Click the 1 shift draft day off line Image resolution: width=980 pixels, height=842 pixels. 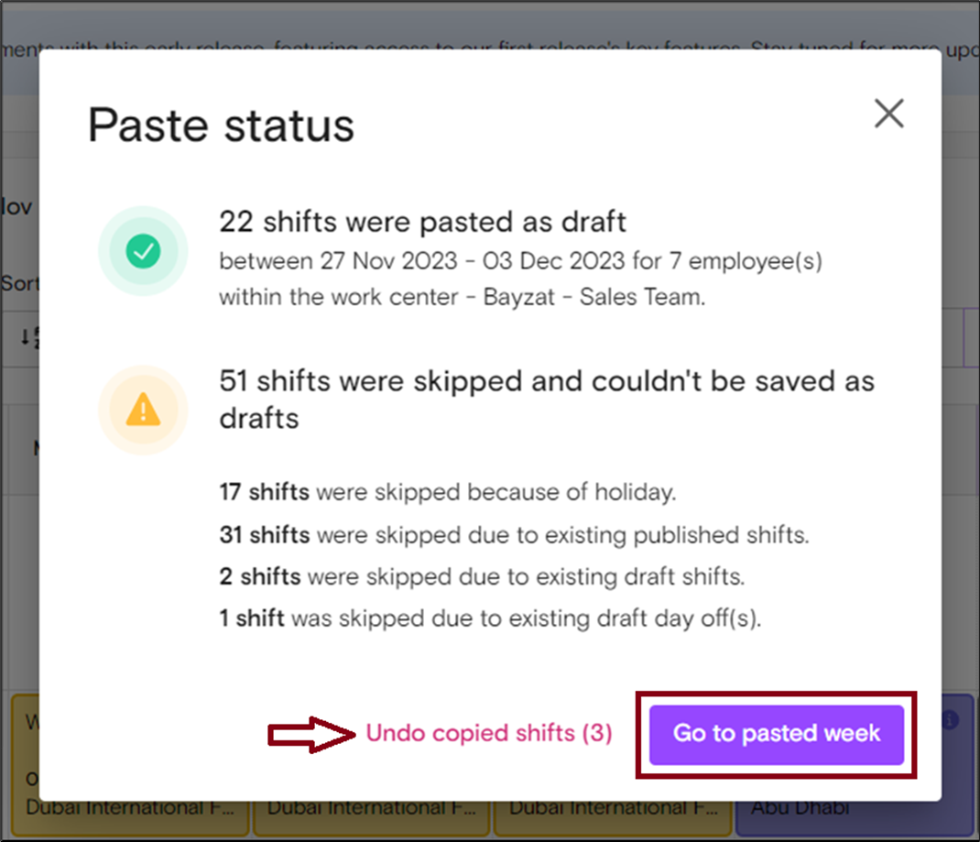(490, 618)
